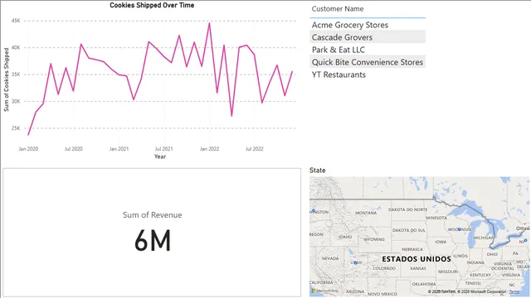Click the Customer Name slicer header
The image size is (531, 298).
click(338, 9)
